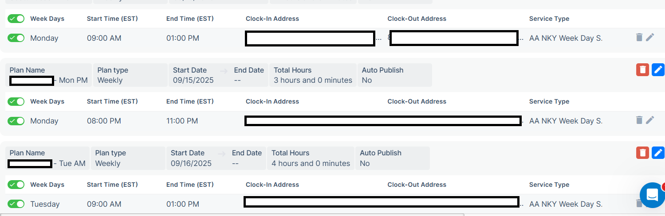The height and width of the screenshot is (216, 665).
Task: Select the 09/15/2025 start date field
Action: click(x=193, y=80)
